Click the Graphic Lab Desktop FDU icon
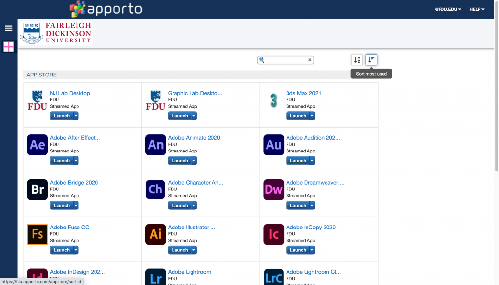The height and width of the screenshot is (285, 499). (155, 100)
